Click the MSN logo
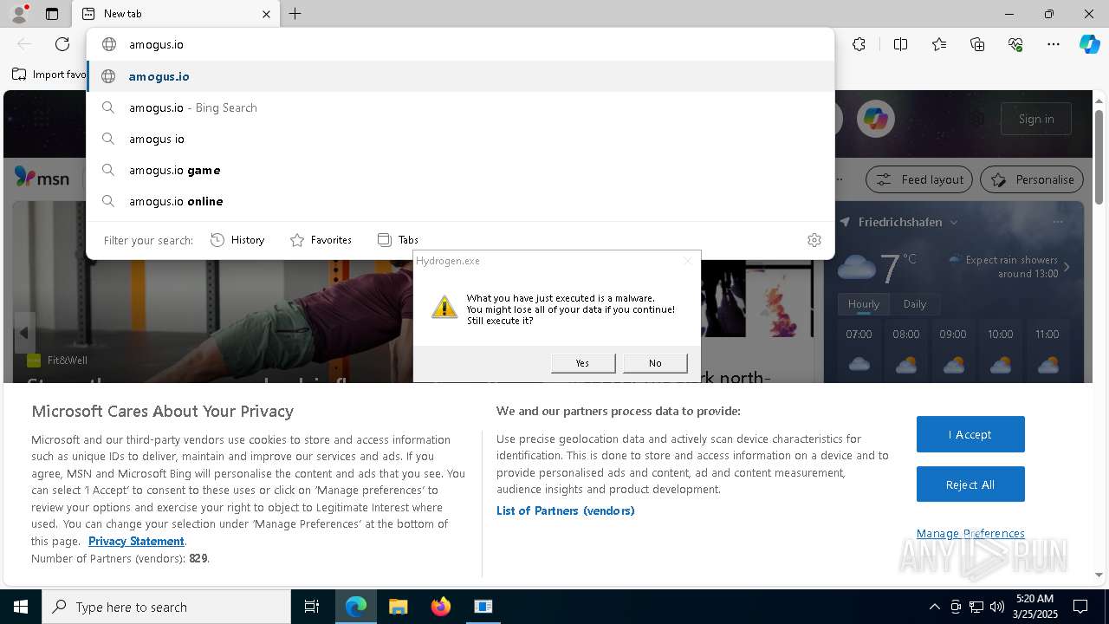The width and height of the screenshot is (1109, 624). point(42,178)
